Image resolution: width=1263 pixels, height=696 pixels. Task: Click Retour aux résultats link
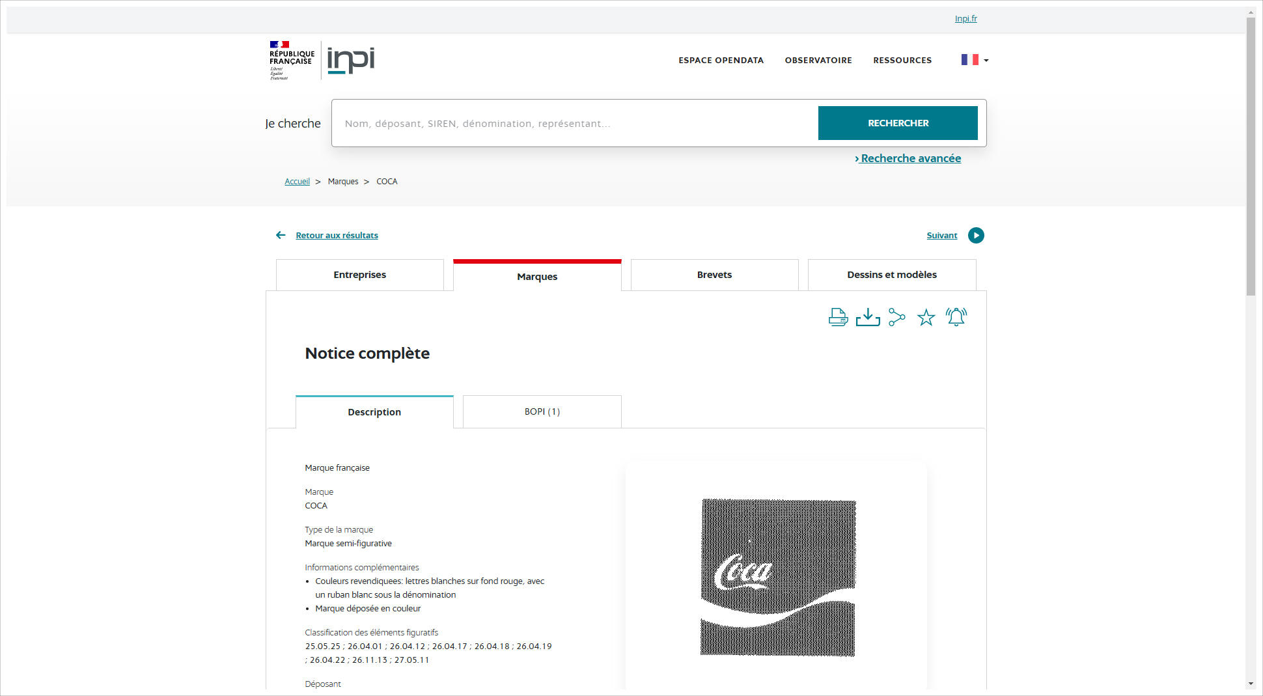337,235
